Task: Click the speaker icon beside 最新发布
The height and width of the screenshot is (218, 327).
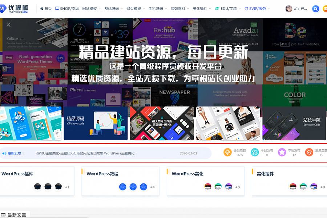Action: click(x=4, y=153)
